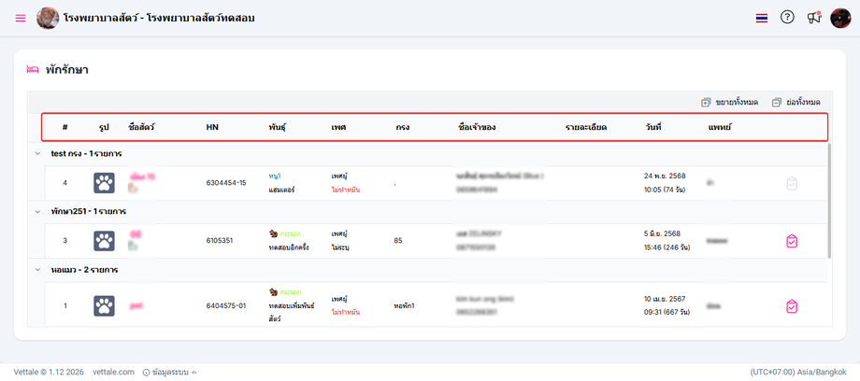Click "ย่อทั้งหมด" collapse all button
Image resolution: width=860 pixels, height=381 pixels.
pos(795,102)
